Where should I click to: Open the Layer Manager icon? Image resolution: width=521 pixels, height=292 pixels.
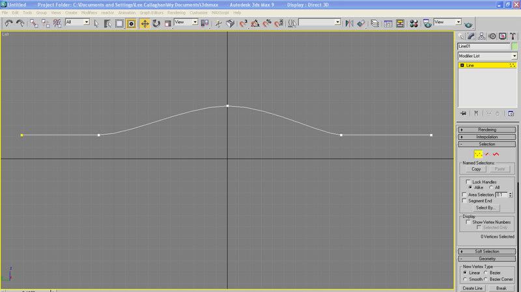(375, 23)
